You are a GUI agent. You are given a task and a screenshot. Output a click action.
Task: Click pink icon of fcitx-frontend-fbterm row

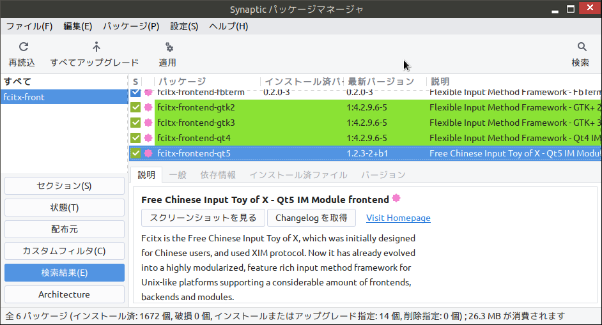[x=148, y=93]
